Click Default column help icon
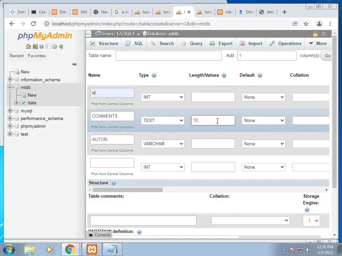 click(260, 75)
